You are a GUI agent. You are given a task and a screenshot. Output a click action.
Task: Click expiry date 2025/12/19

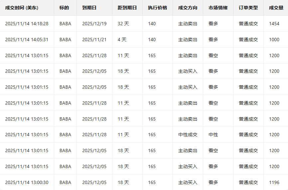94,24
